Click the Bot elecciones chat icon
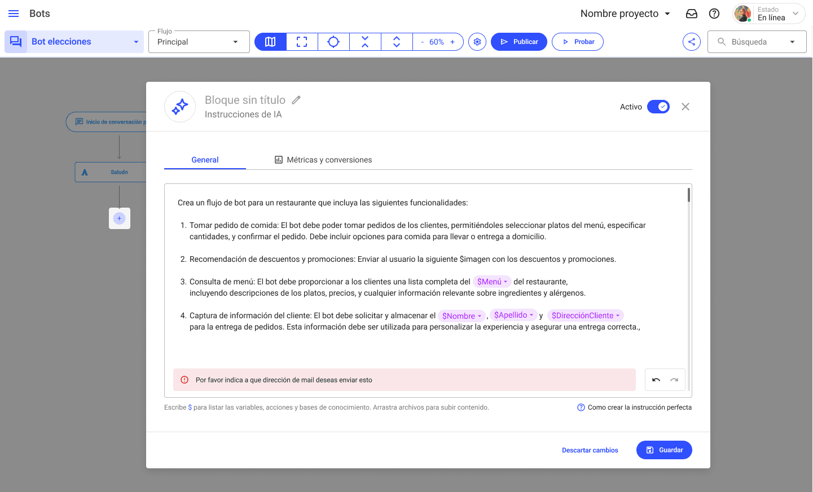This screenshot has height=492, width=813. point(16,42)
